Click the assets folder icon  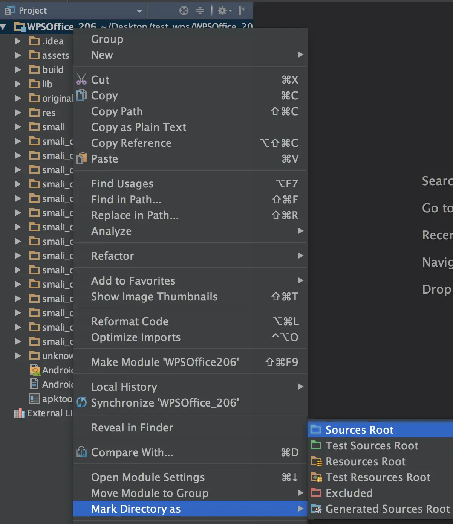(x=35, y=55)
